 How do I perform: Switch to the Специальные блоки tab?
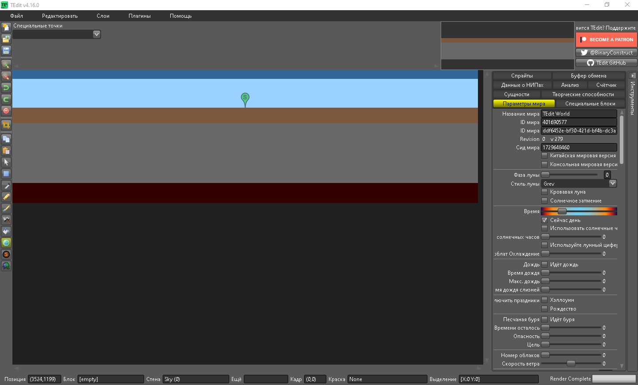tap(591, 104)
